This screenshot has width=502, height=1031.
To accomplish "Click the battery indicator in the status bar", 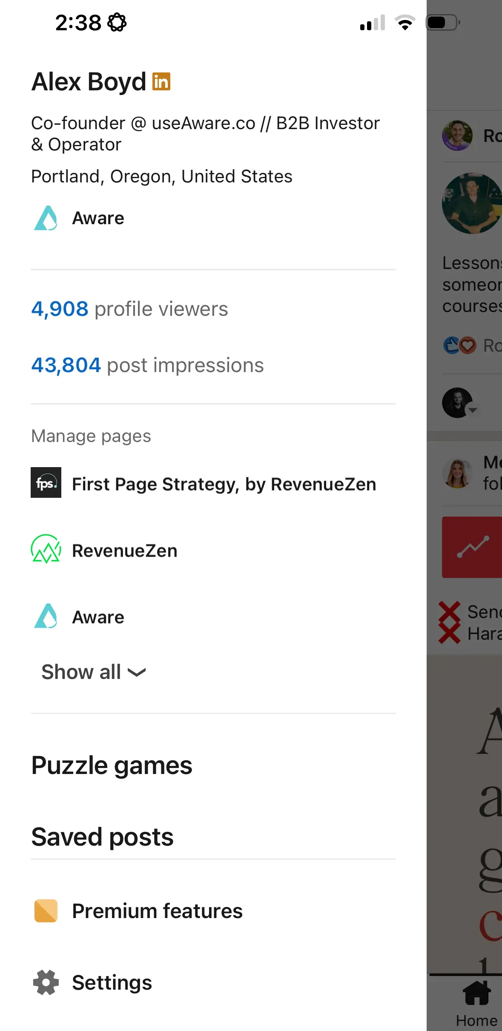I will click(442, 23).
